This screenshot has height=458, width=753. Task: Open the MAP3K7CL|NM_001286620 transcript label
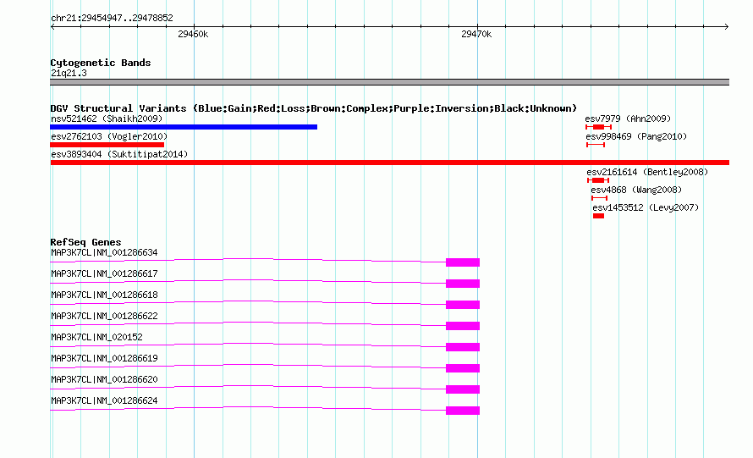coord(104,379)
